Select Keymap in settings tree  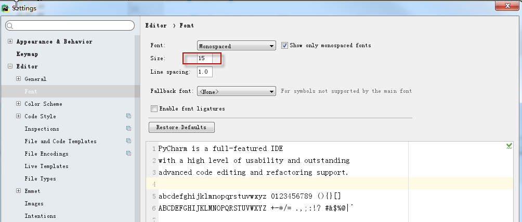28,54
